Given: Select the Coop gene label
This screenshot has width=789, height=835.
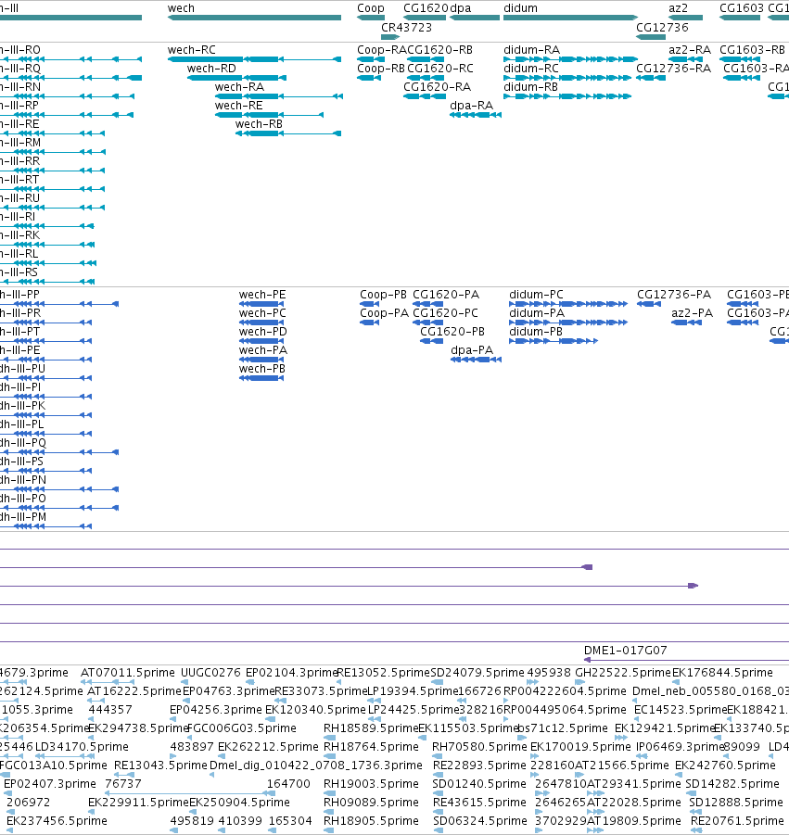Looking at the screenshot, I should pos(371,8).
